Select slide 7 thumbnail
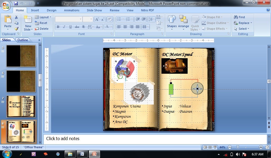271x158 pixels. tap(21, 106)
